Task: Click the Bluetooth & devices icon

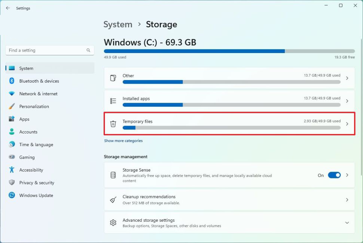Action: coord(12,81)
